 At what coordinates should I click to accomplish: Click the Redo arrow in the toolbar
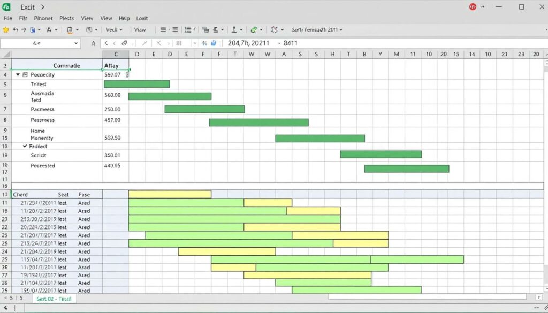(x=24, y=29)
